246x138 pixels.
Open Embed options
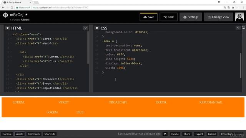pos(212,134)
